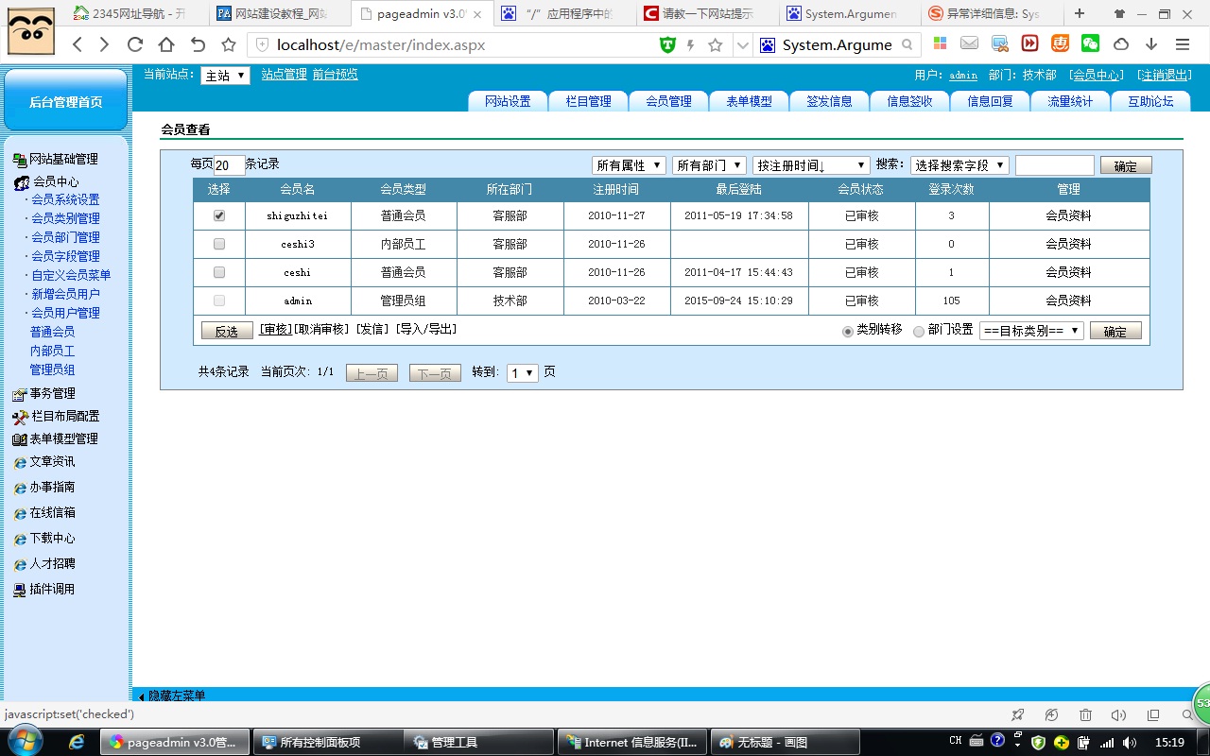Click the trash icon in browser status bar
1210x756 pixels.
(x=1085, y=715)
